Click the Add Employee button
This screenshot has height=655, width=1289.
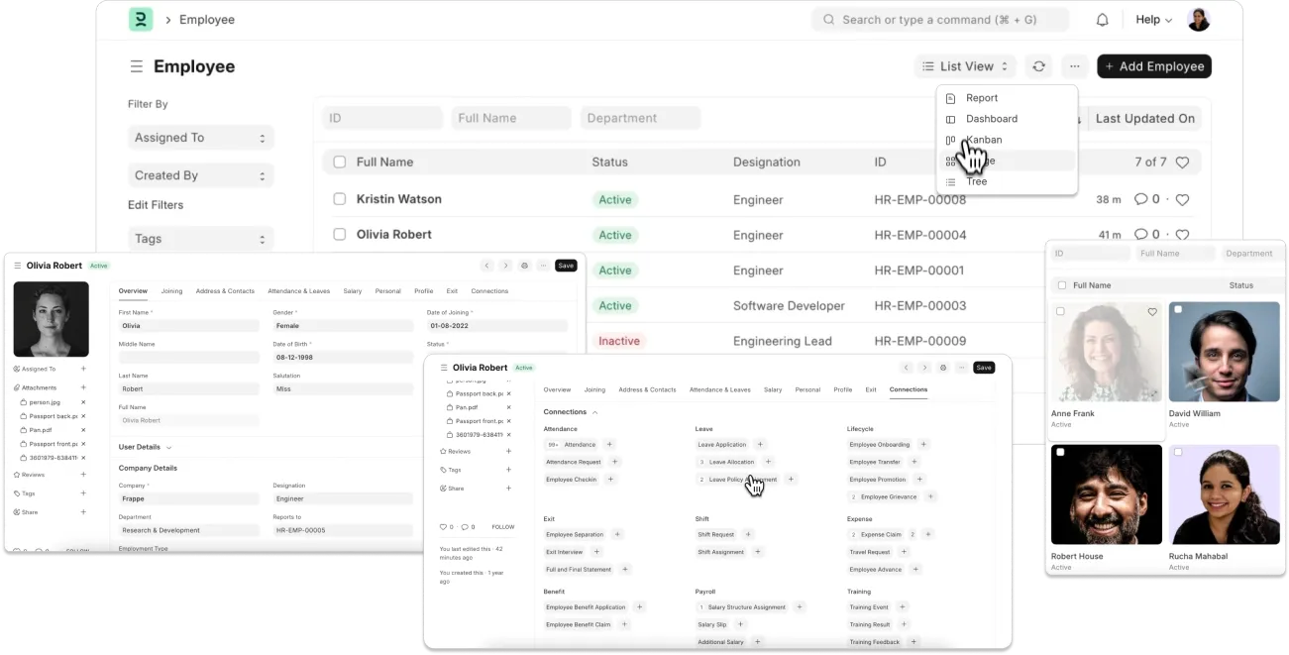click(x=1153, y=65)
